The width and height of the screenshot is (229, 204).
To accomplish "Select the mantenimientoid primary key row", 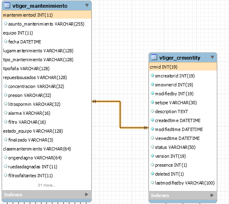I will click(x=47, y=15).
